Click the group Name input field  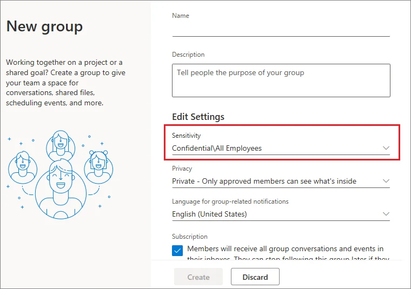[x=281, y=29]
